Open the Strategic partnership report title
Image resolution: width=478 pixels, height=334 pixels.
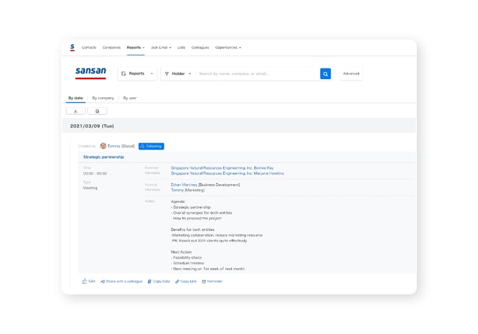point(104,157)
